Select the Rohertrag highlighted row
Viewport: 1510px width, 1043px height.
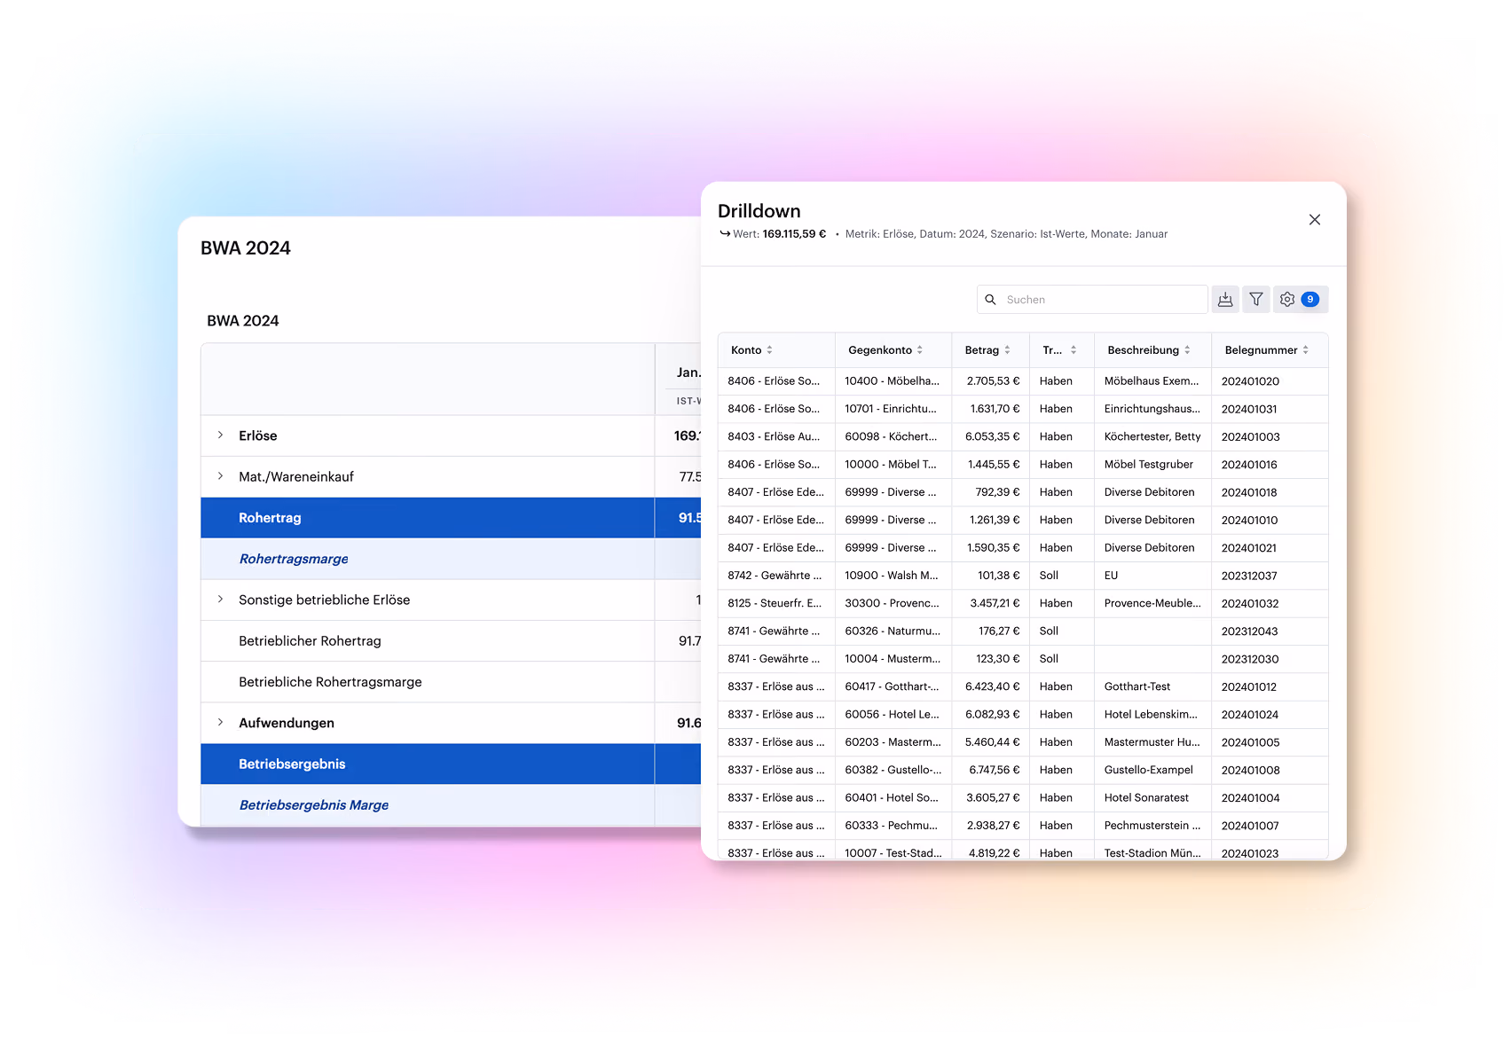pos(451,518)
